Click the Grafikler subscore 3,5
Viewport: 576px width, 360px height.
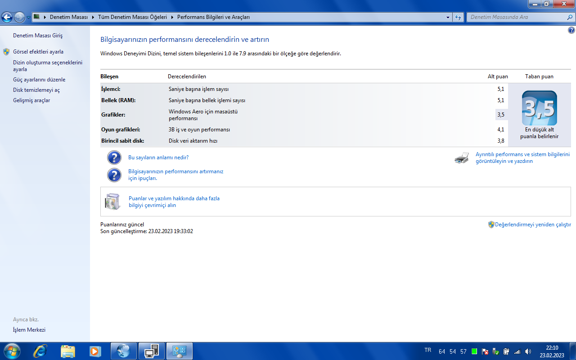pos(501,115)
